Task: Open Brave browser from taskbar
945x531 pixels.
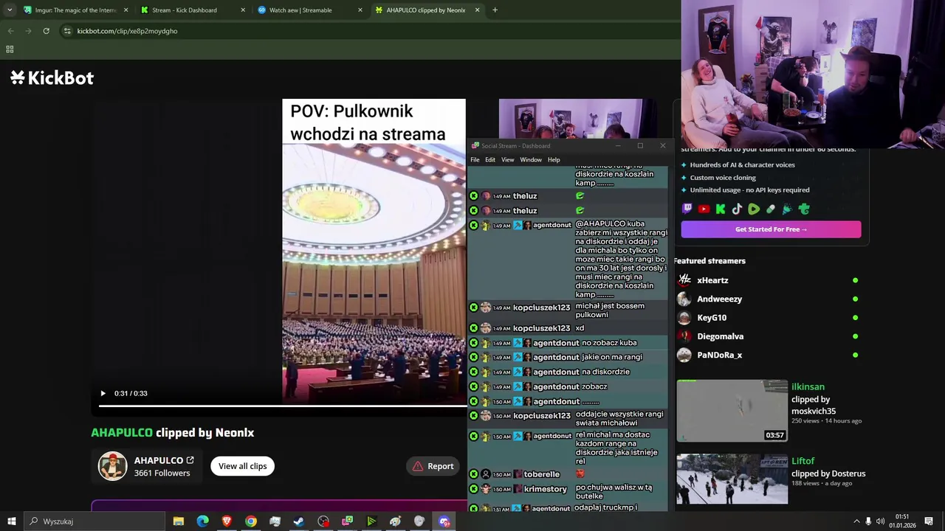Action: pos(227,521)
